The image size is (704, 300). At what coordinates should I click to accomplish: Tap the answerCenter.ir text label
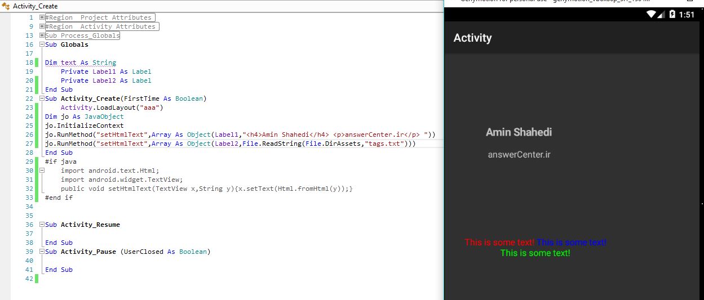519,155
